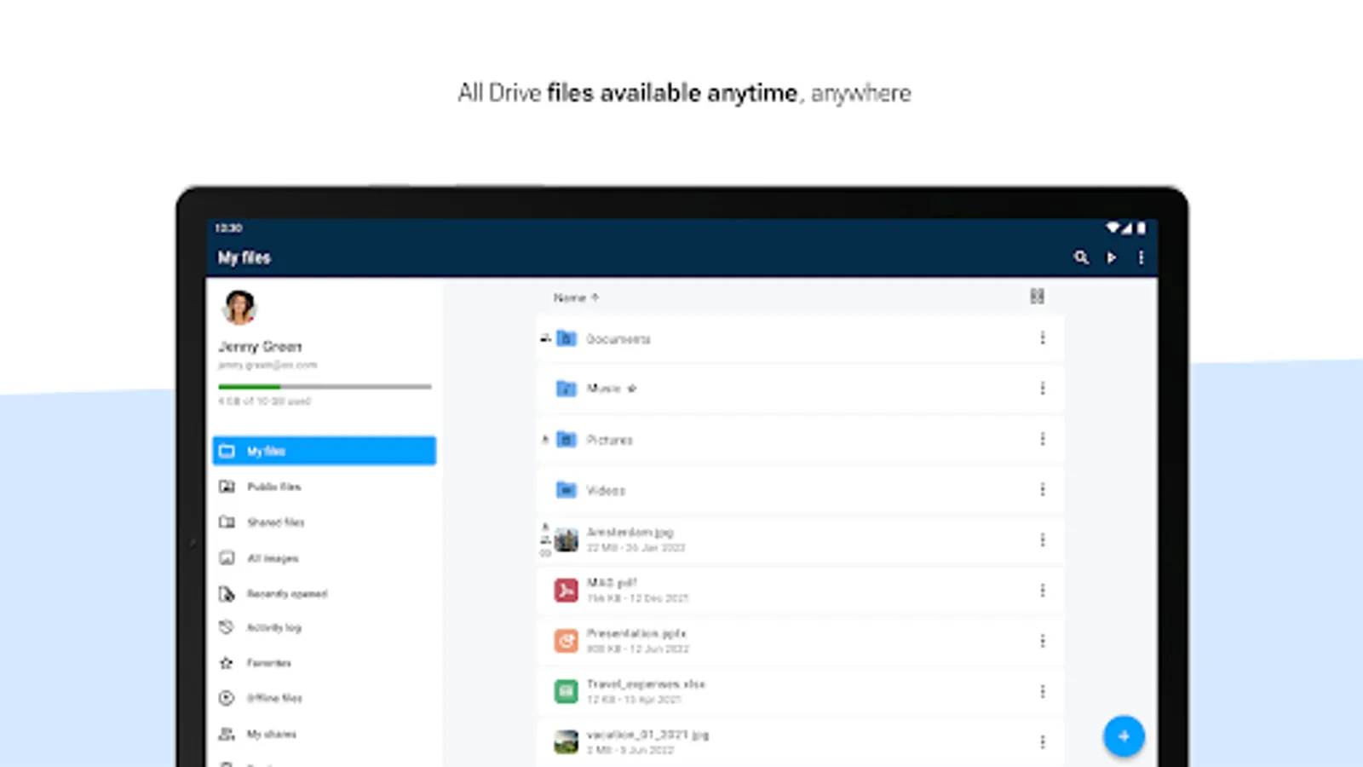The width and height of the screenshot is (1363, 767).
Task: Click the status bar clock
Action: click(x=228, y=228)
